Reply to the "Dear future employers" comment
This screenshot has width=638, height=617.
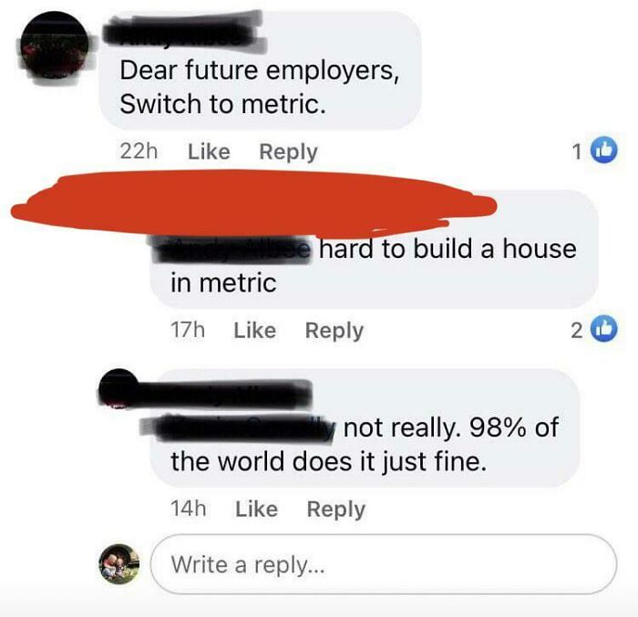point(289,152)
